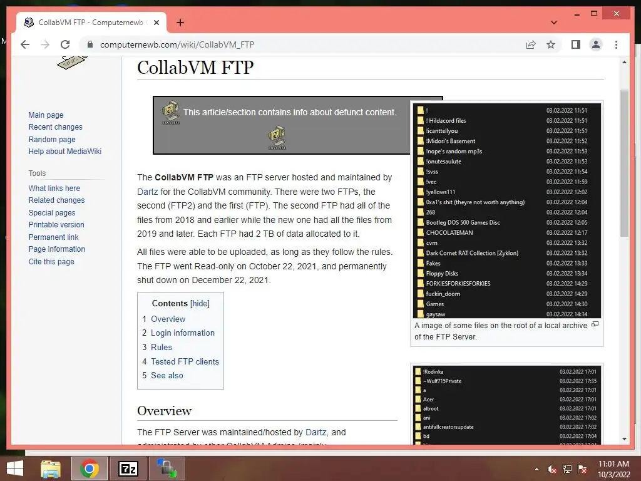Screen dimensions: 641x481
Task: Click the vertical scrollbar thumb
Action: pos(624,163)
